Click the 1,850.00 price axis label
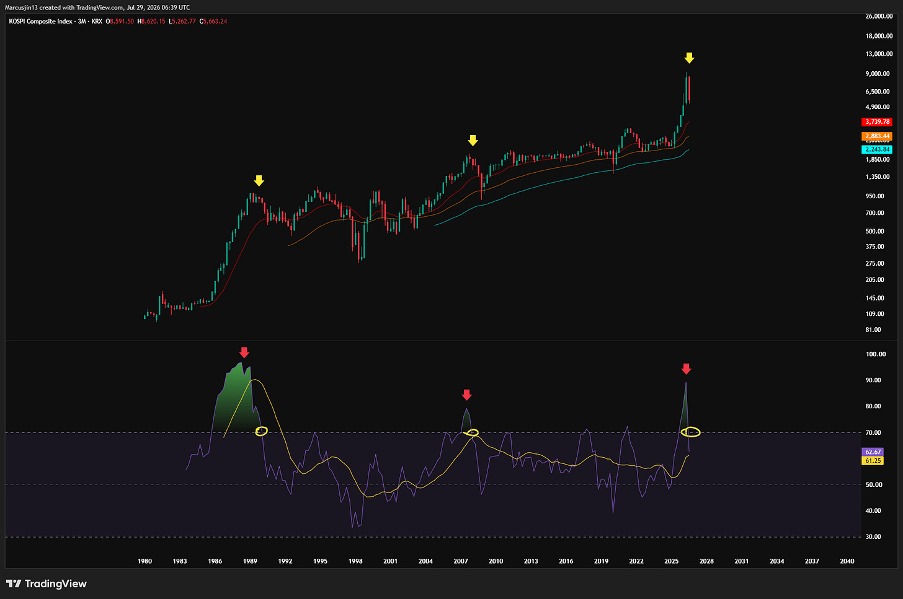Screen dimensions: 903x599 click(878, 160)
